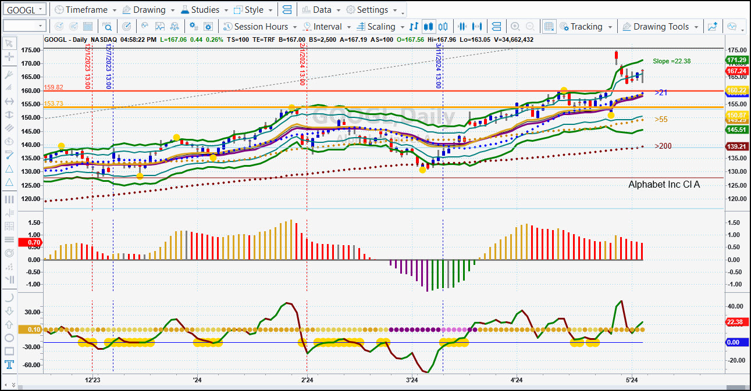The height and width of the screenshot is (391, 751).
Task: Click the >200 moving average label
Action: [664, 146]
